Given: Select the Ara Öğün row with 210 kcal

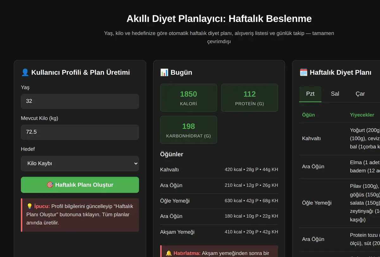Looking at the screenshot, I should point(219,185).
